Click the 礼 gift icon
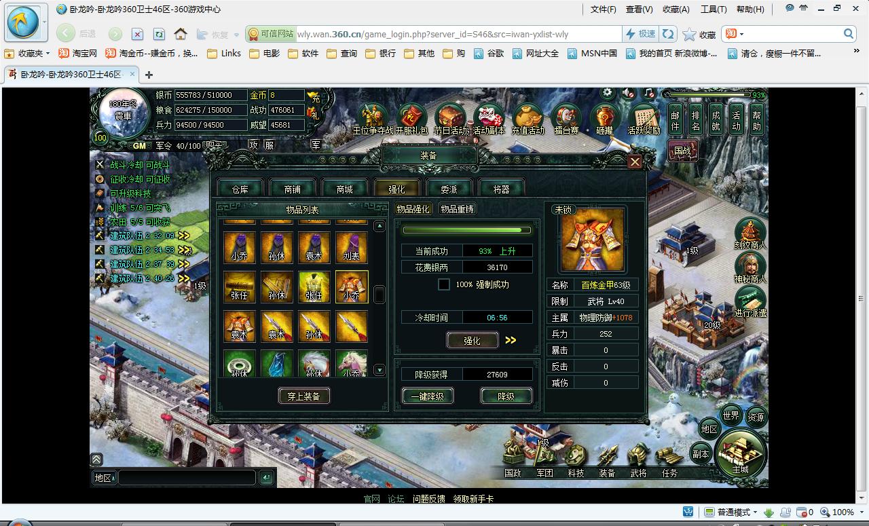 pos(314,115)
